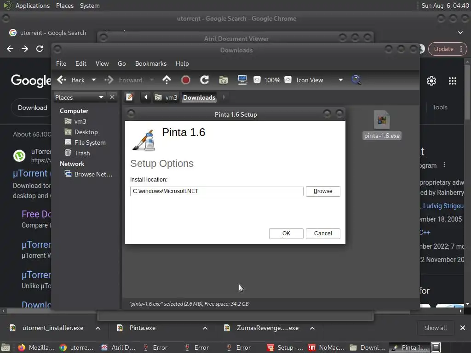Open the Icon View mode dropdown
Screen dimensions: 471x353
[x=319, y=80]
